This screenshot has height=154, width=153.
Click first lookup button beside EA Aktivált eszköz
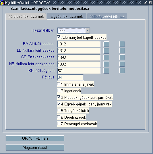pos(106,44)
